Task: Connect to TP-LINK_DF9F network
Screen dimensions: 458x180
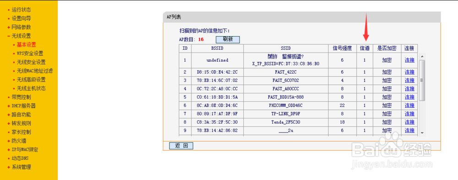Action: point(409,114)
